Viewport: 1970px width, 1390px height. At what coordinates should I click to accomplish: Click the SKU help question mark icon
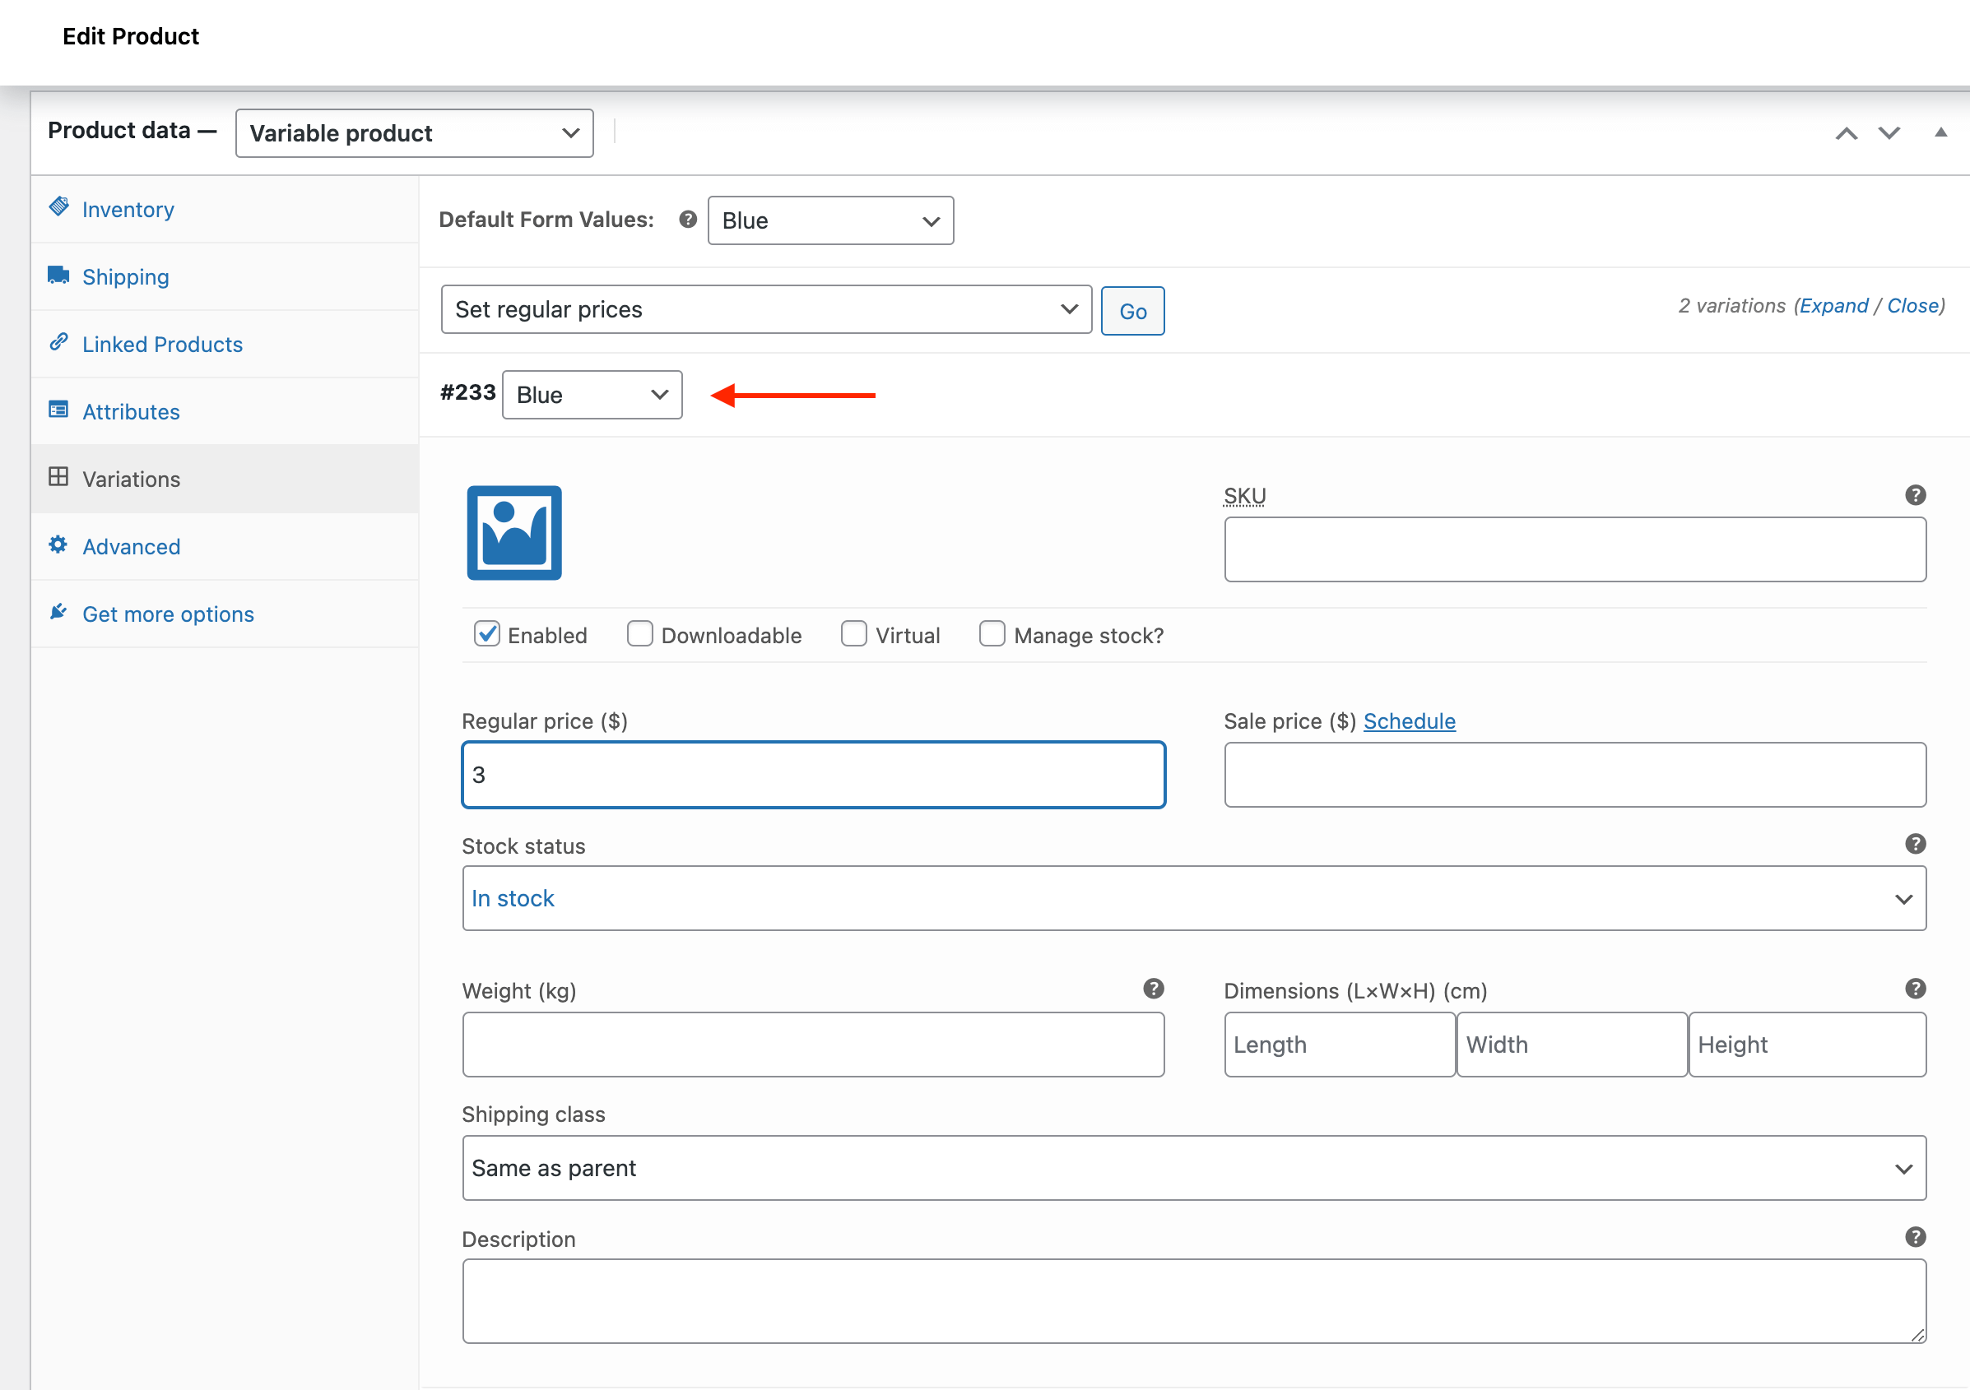coord(1915,495)
